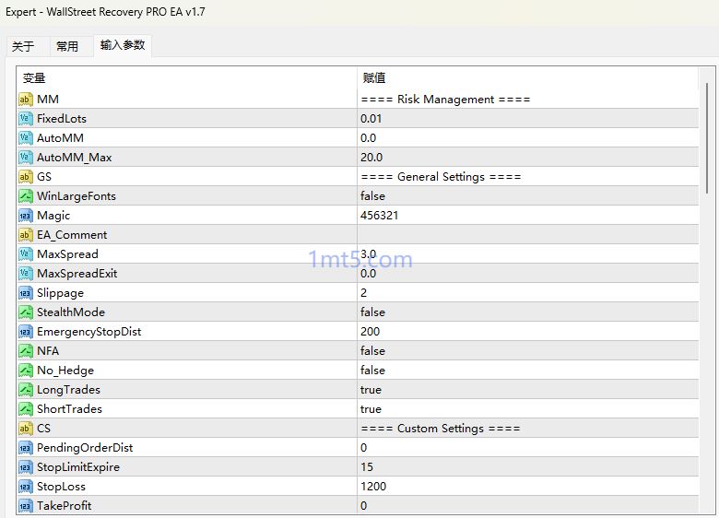Click the string icon beside EA_Comment

point(26,235)
